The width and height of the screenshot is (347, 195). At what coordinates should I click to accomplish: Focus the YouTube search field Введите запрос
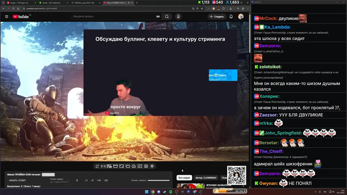(117, 17)
